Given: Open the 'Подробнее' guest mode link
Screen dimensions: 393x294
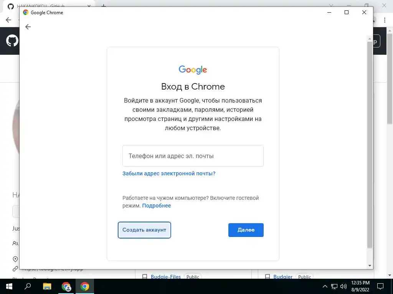Looking at the screenshot, I should click(157, 206).
